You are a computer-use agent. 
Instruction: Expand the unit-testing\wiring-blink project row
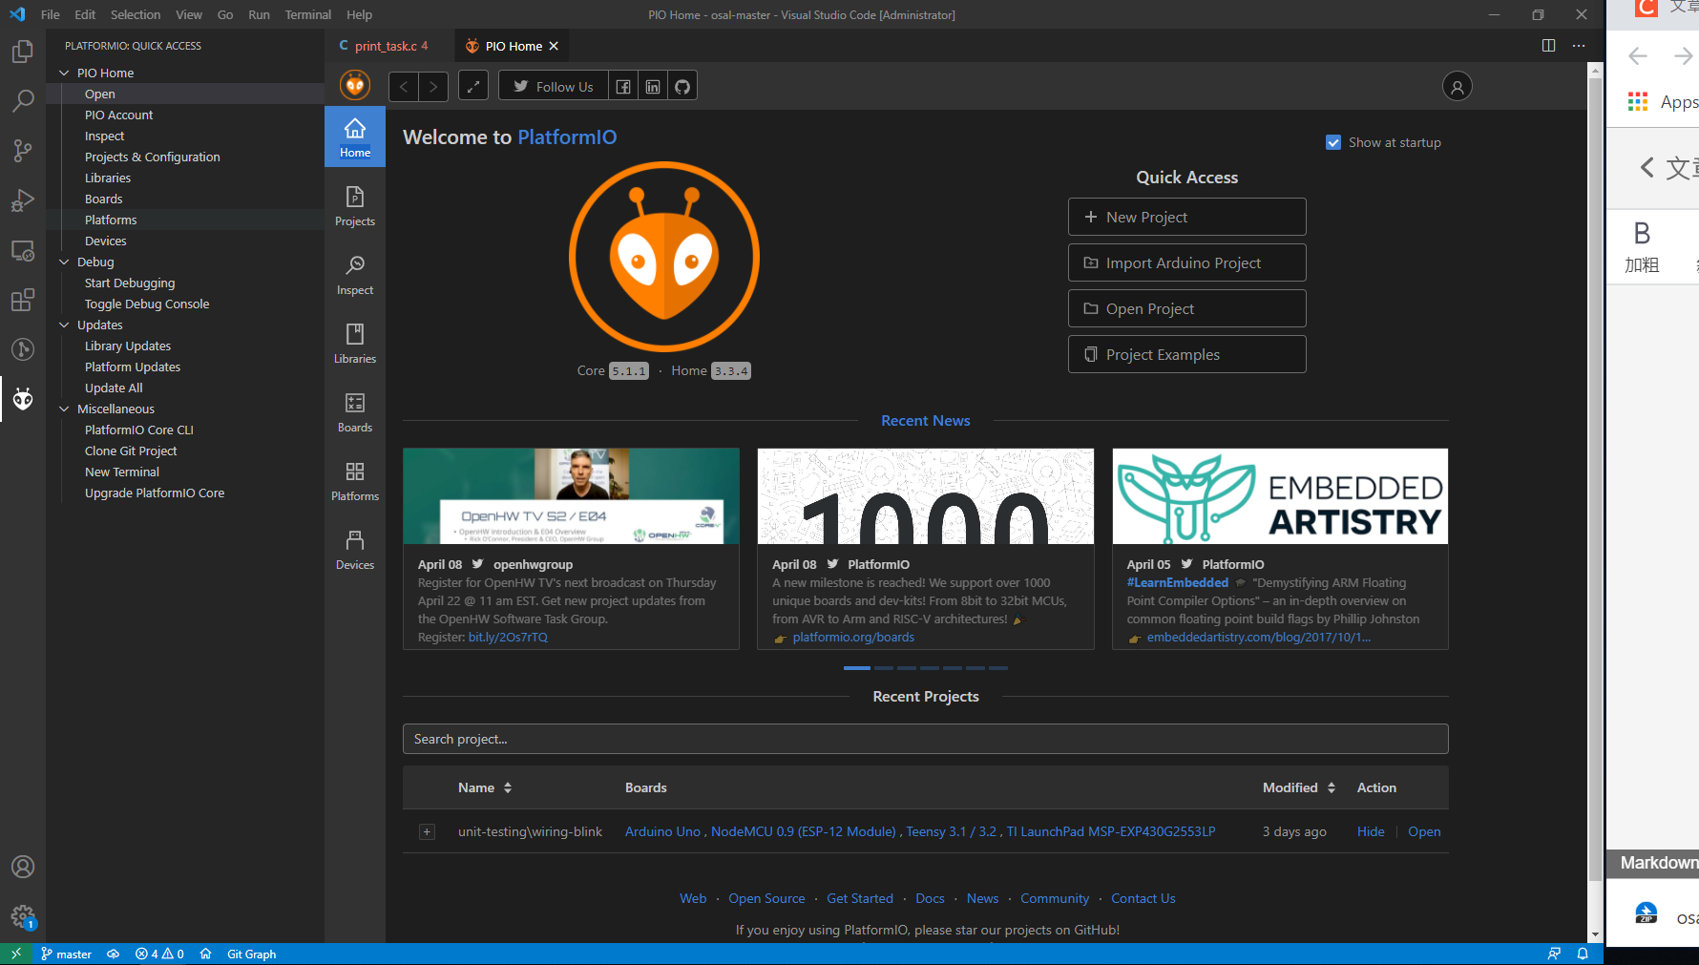pyautogui.click(x=427, y=832)
